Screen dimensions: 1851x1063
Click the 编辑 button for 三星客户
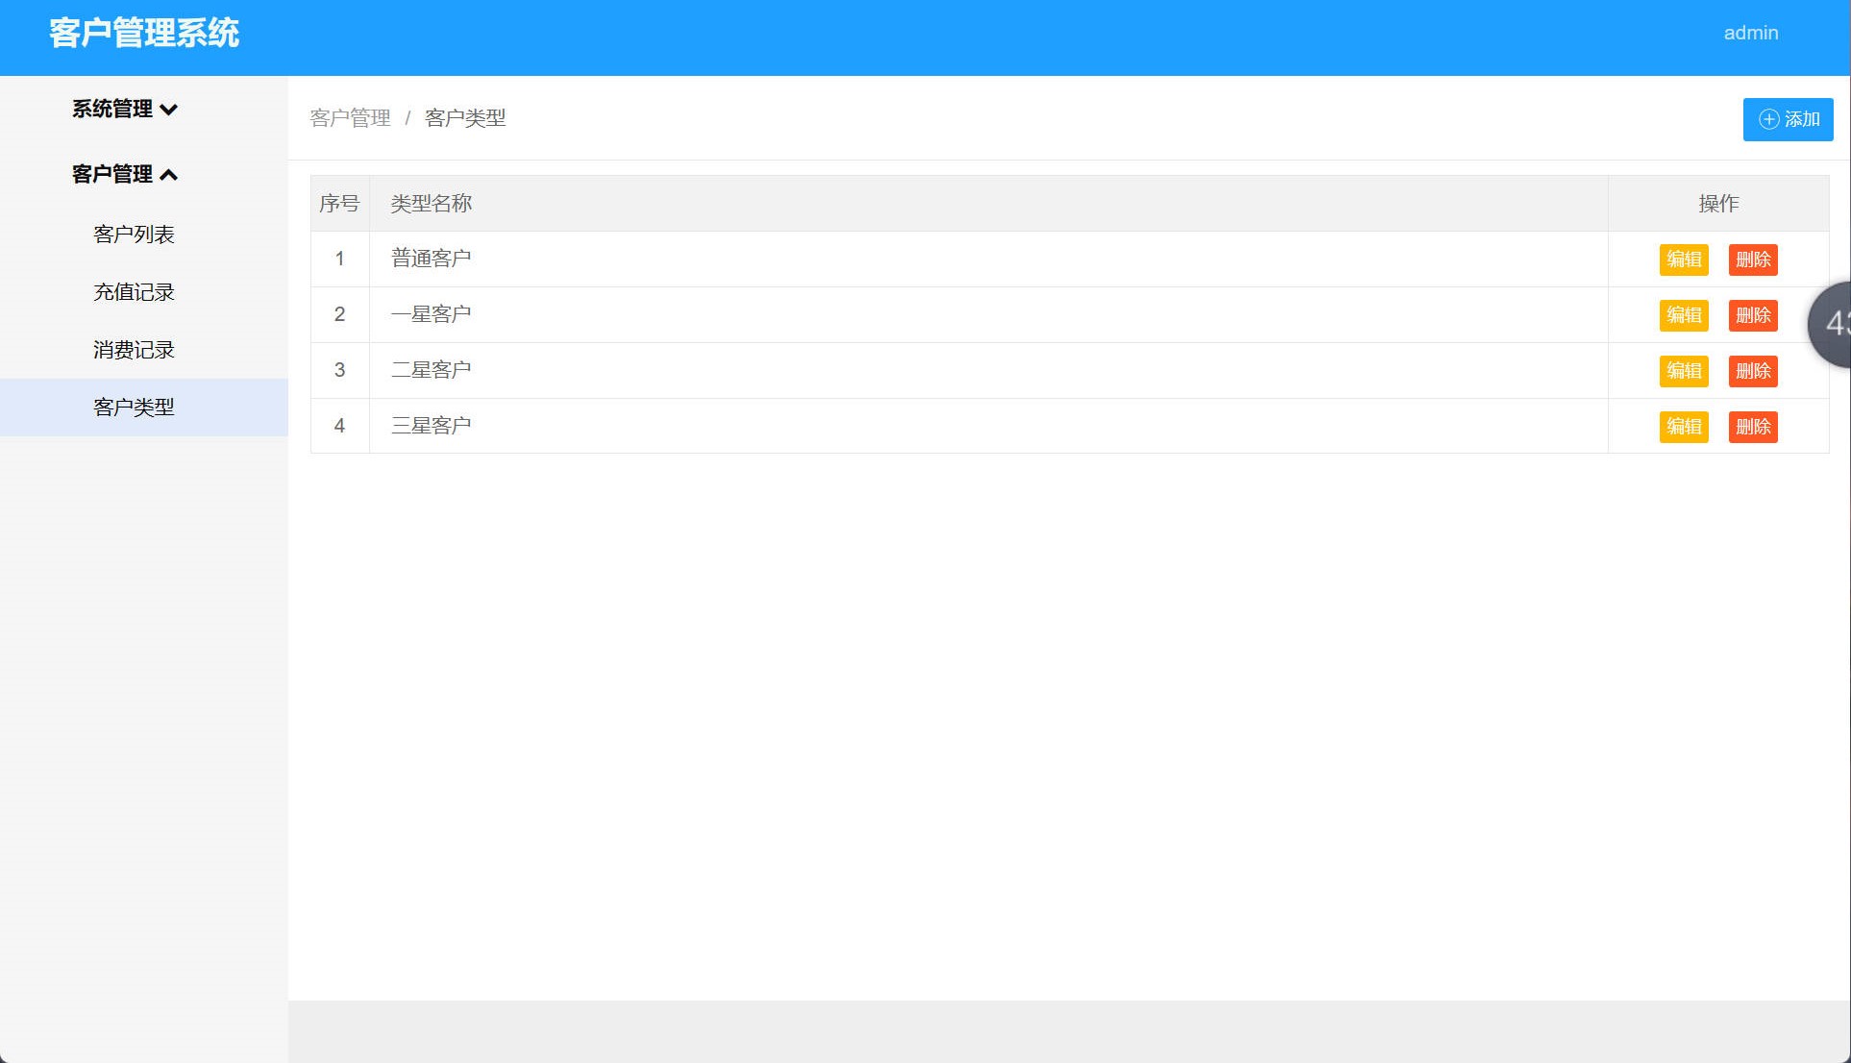1683,427
